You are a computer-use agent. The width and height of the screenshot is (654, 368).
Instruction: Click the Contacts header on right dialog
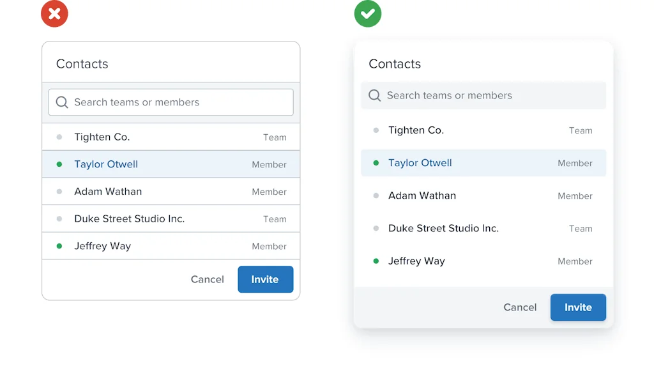point(394,64)
